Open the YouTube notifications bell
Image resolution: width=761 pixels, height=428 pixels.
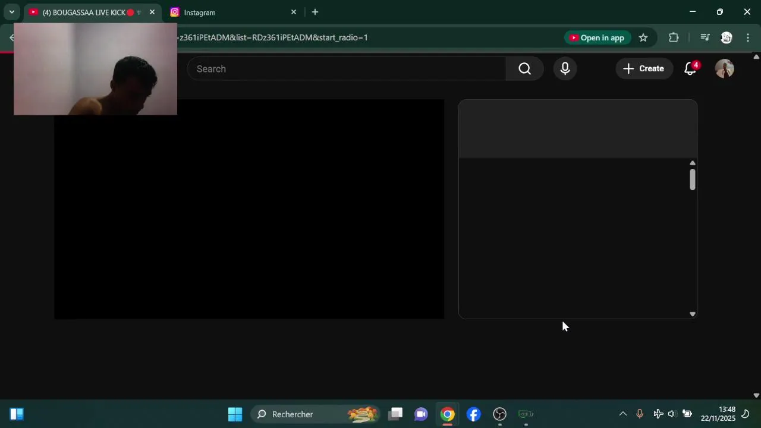click(x=690, y=69)
